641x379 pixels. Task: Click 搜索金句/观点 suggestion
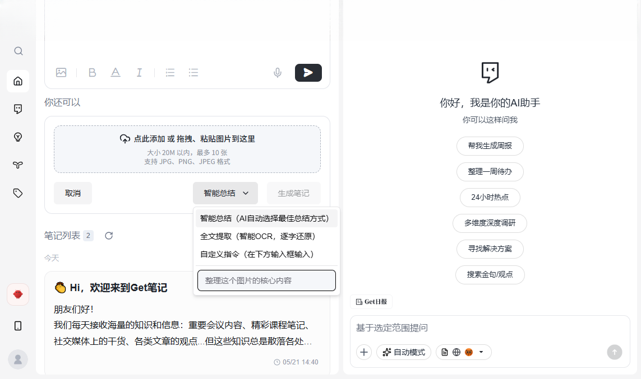click(490, 274)
